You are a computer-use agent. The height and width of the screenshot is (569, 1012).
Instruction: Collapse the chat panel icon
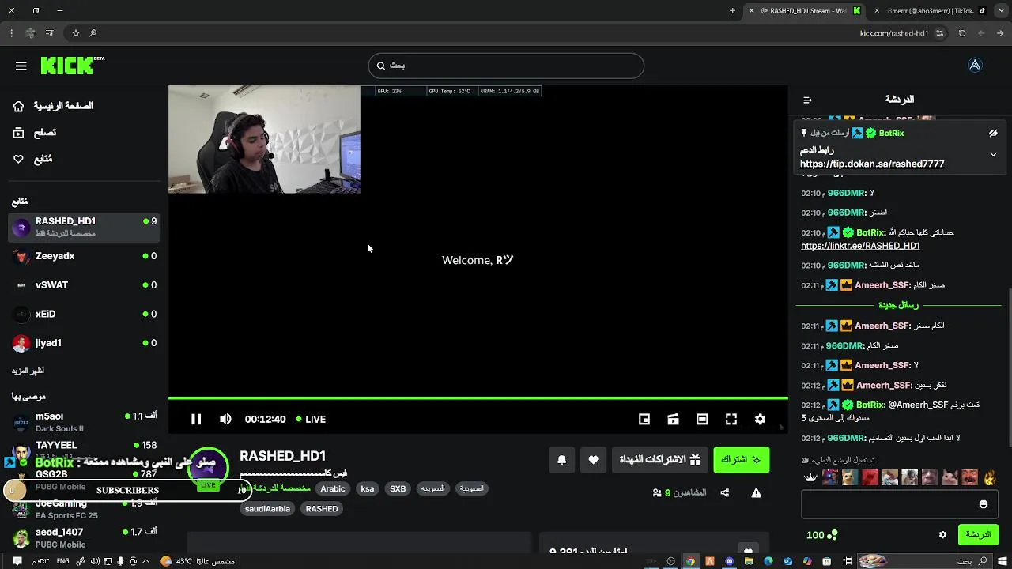pos(807,100)
